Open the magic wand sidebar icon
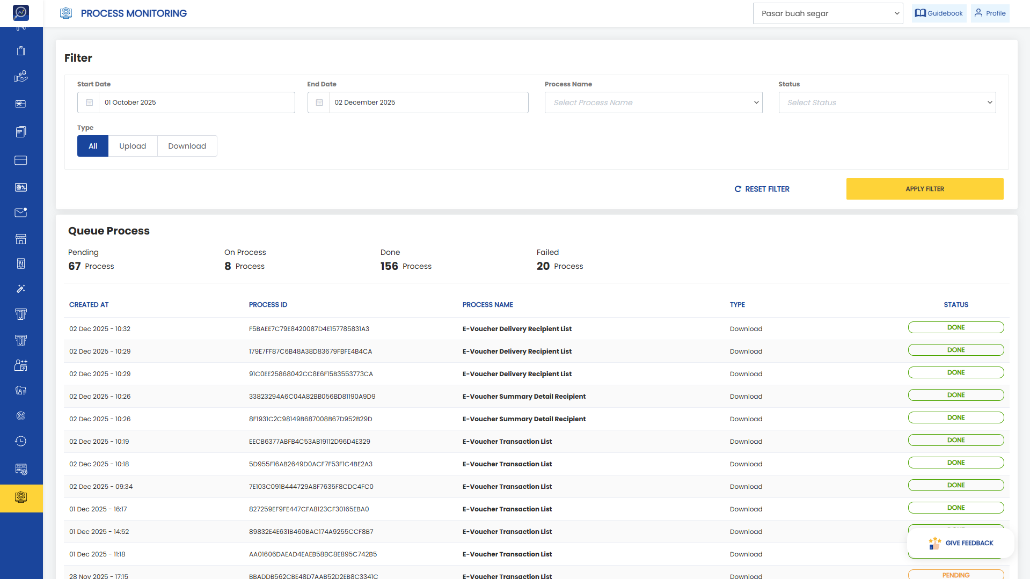 (x=21, y=289)
